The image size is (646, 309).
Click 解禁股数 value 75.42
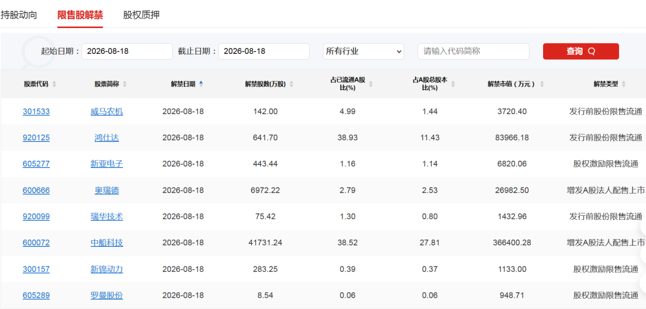266,216
